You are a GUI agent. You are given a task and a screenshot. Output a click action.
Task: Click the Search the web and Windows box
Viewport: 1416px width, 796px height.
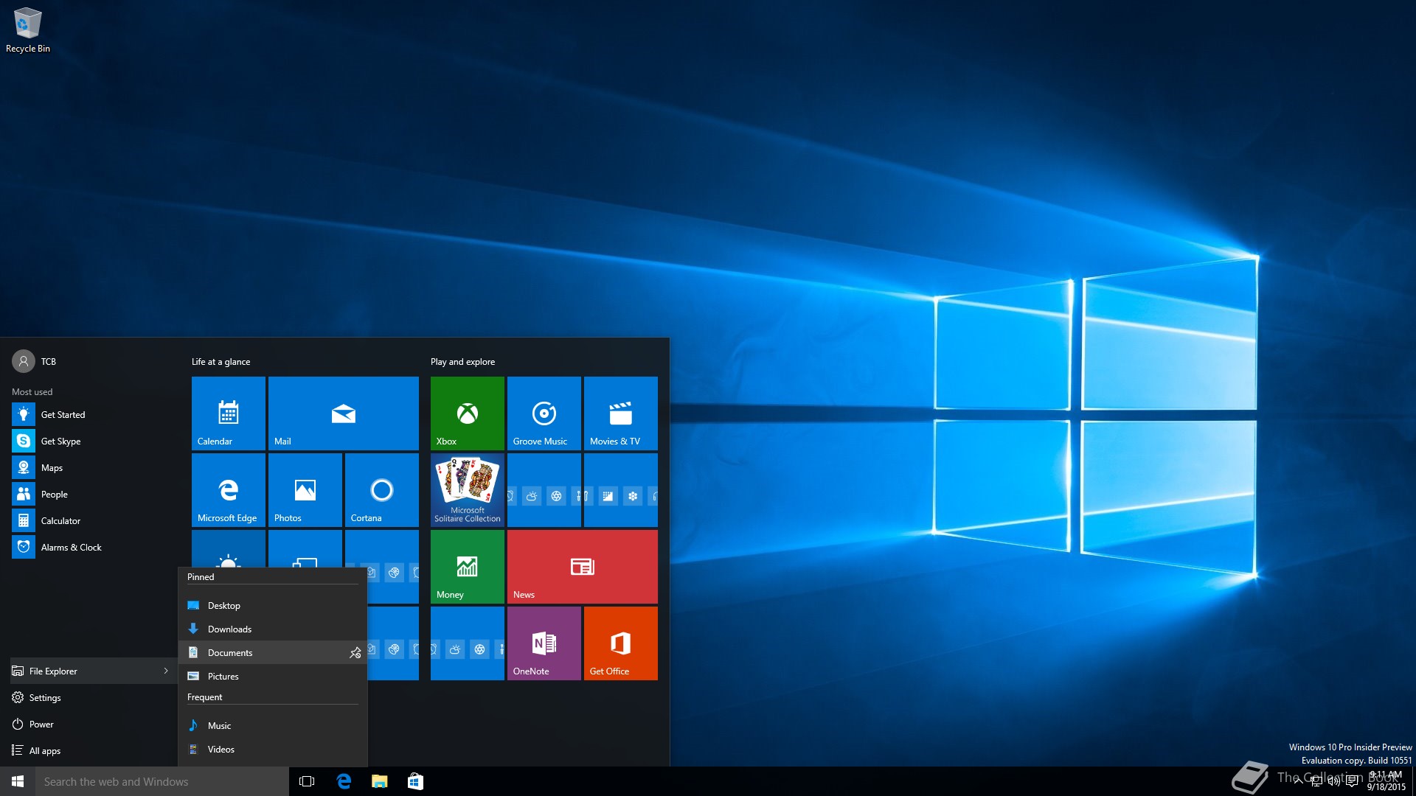[162, 781]
